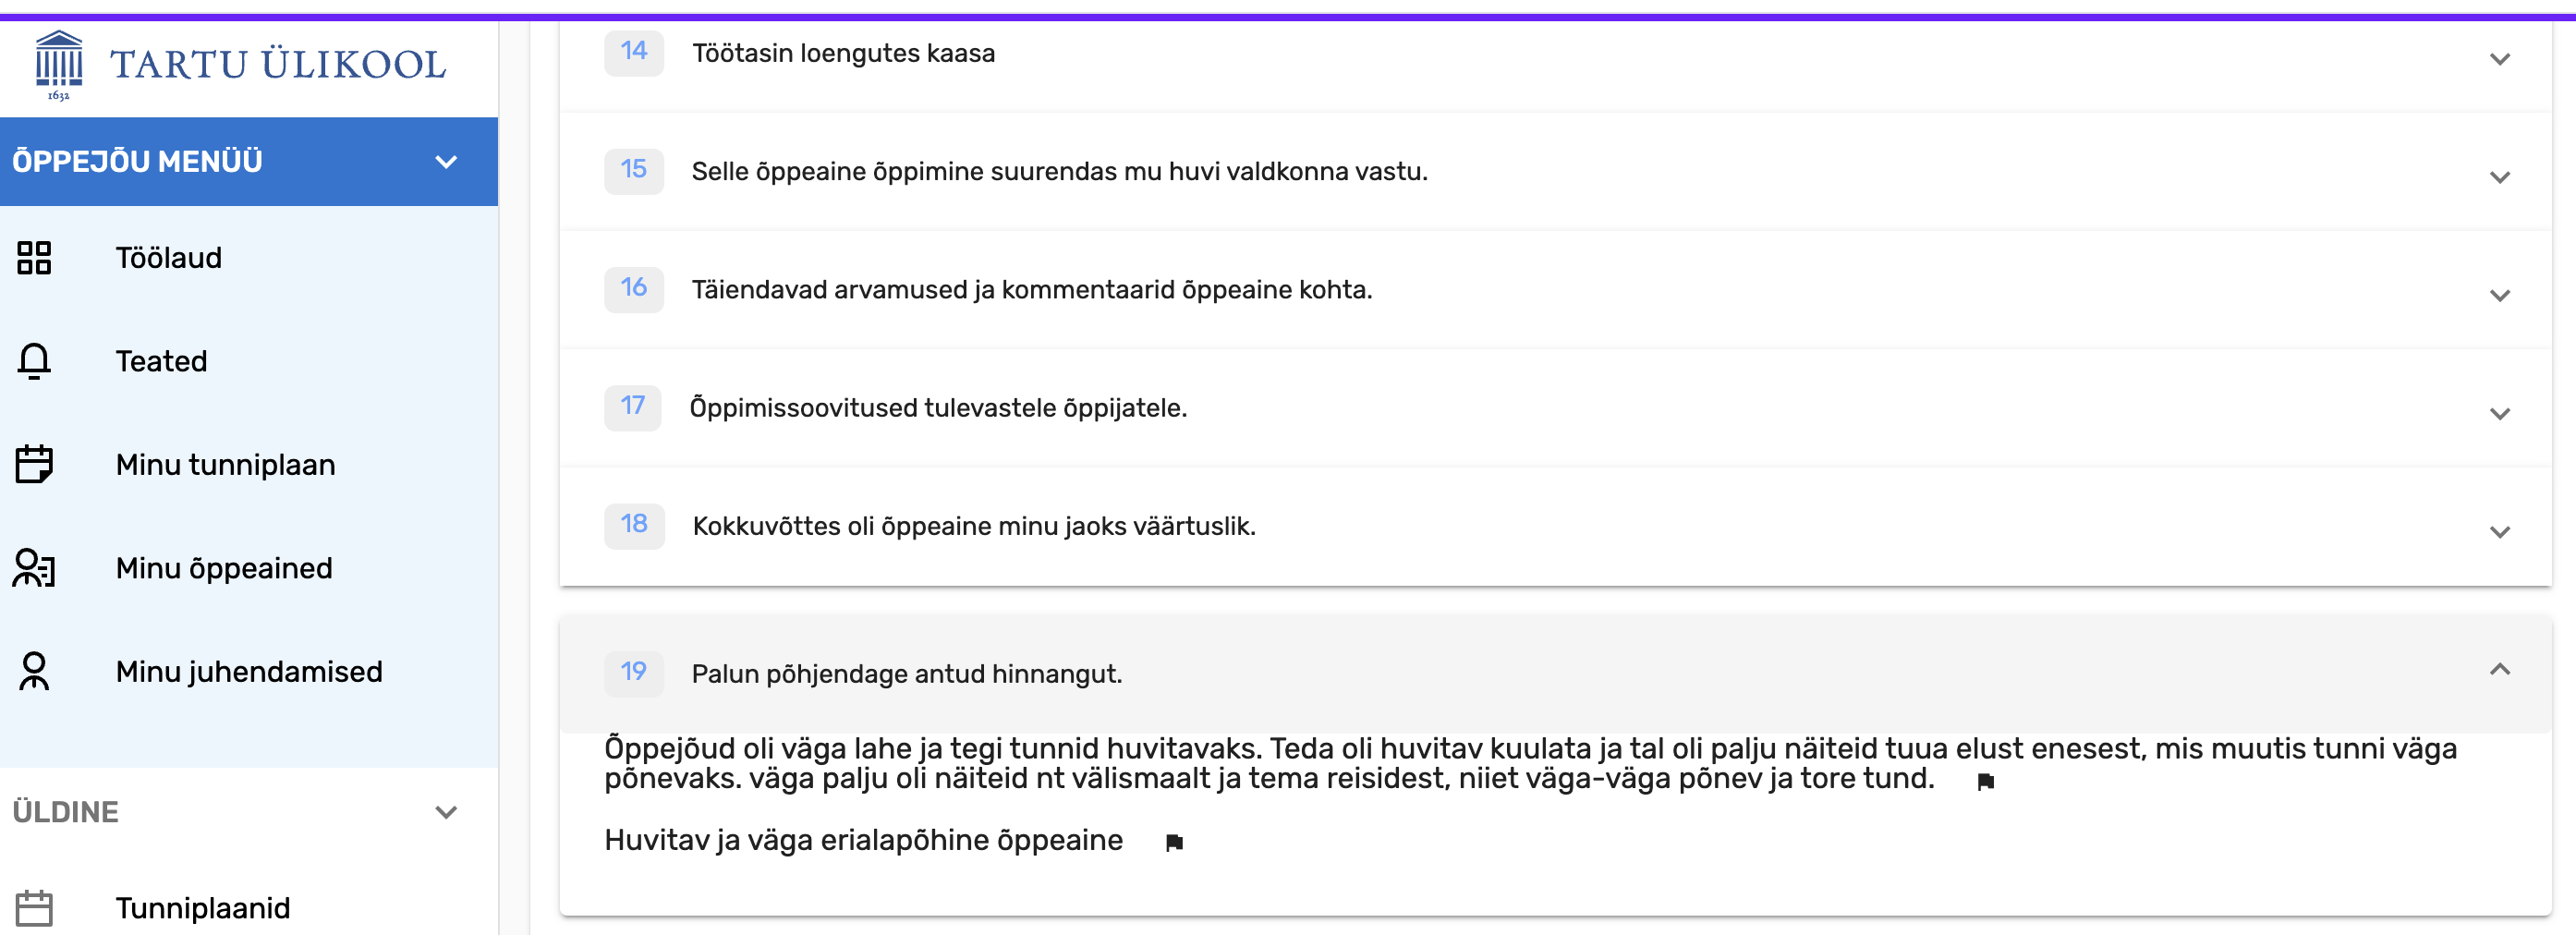The height and width of the screenshot is (935, 2576).
Task: Expand question 15 about interest in the field
Action: tap(2499, 177)
